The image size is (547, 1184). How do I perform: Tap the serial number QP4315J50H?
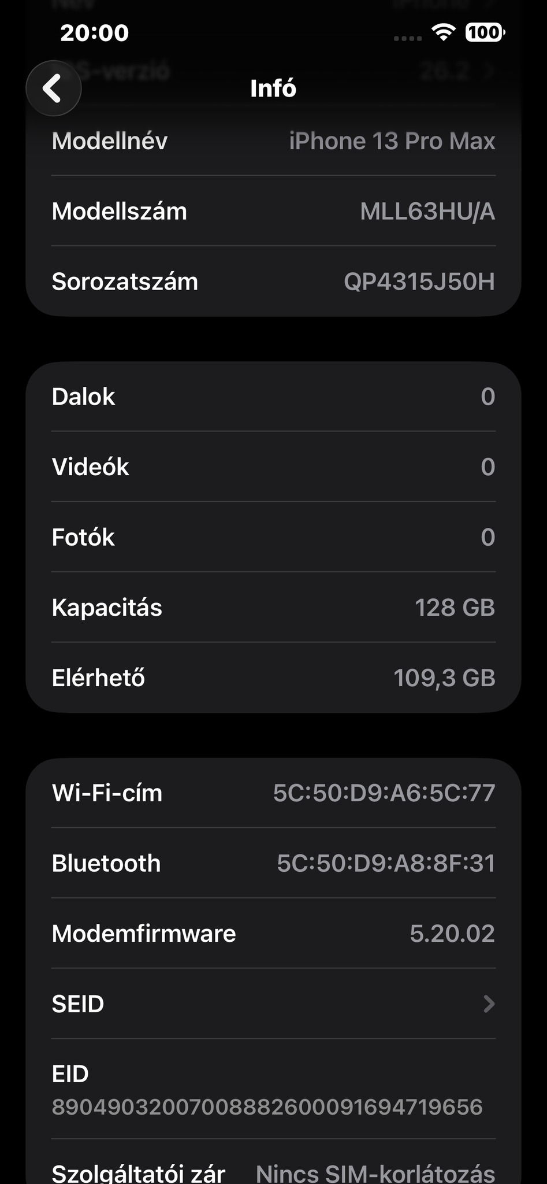click(419, 282)
